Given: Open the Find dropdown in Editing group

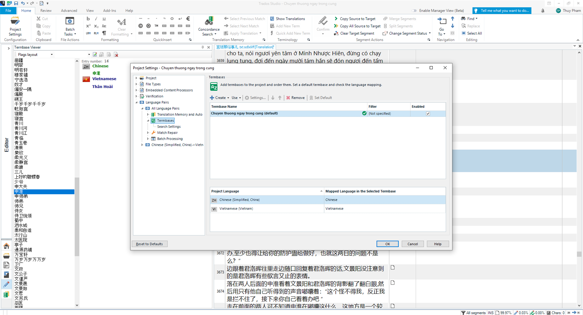Looking at the screenshot, I should 469,19.
